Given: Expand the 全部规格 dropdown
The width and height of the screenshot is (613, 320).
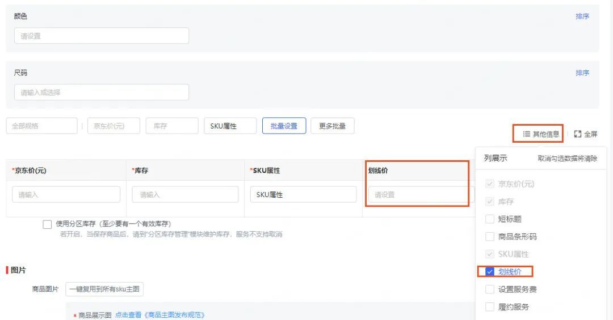Looking at the screenshot, I should click(x=41, y=126).
